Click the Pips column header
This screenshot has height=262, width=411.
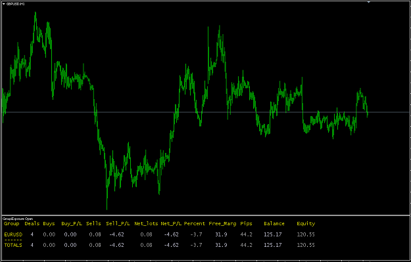(x=246, y=224)
